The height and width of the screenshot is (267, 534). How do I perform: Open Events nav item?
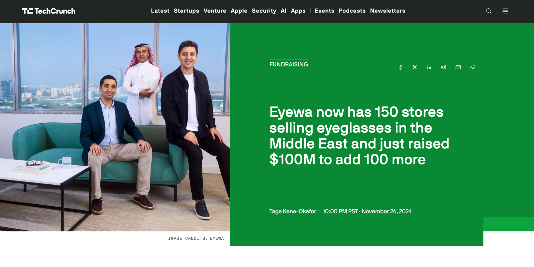coord(324,11)
